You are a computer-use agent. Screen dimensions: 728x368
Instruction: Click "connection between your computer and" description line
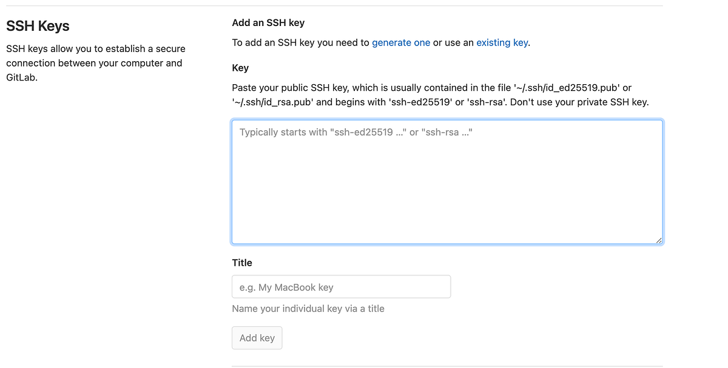[94, 63]
